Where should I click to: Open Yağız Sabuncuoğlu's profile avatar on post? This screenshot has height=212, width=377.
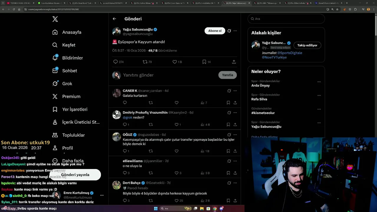pyautogui.click(x=117, y=32)
